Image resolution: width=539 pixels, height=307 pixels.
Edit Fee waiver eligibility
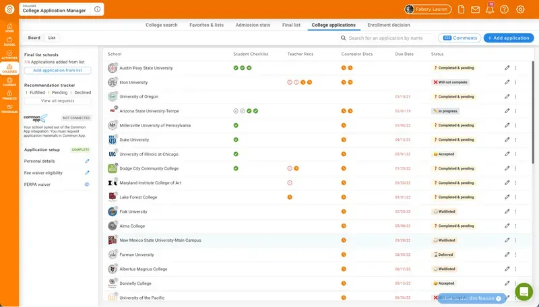point(87,173)
